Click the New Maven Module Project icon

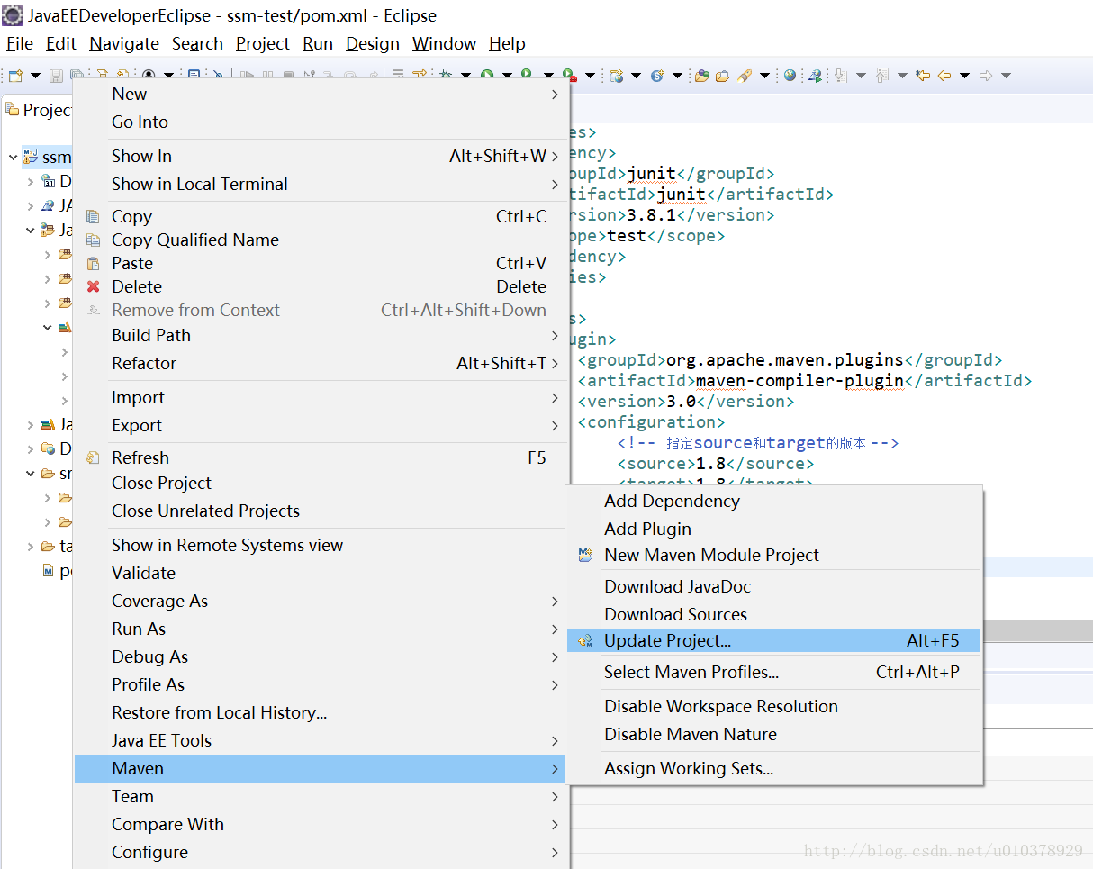[x=586, y=555]
